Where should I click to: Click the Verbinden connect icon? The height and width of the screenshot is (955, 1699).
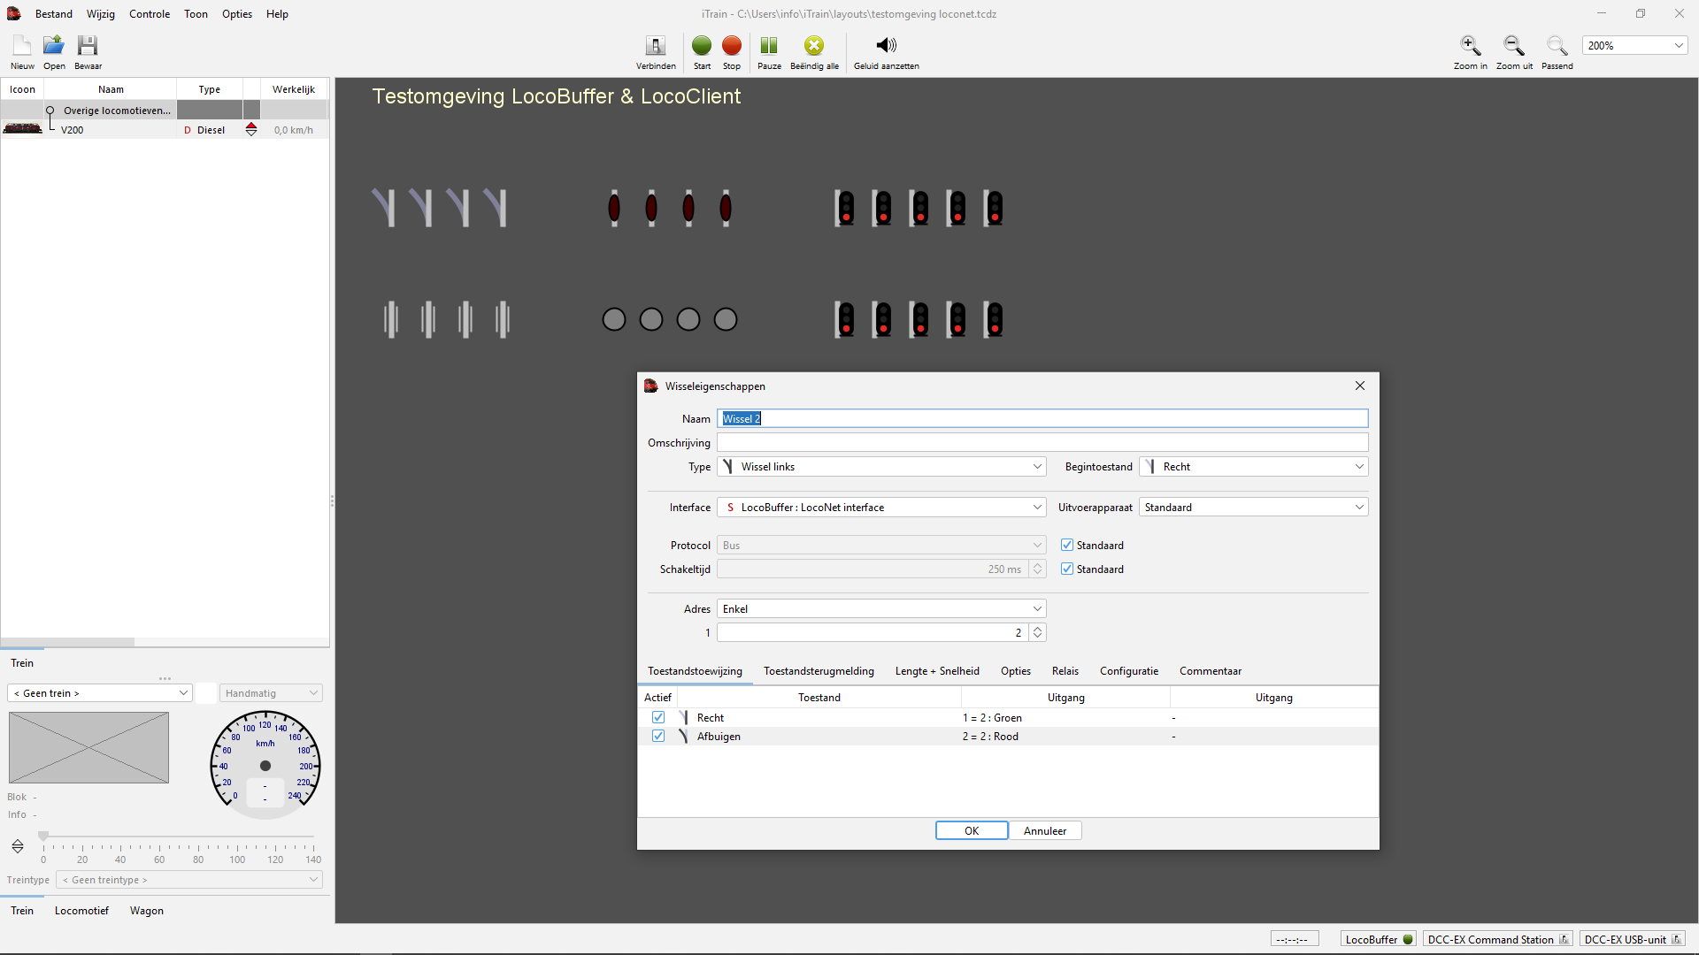tap(656, 46)
